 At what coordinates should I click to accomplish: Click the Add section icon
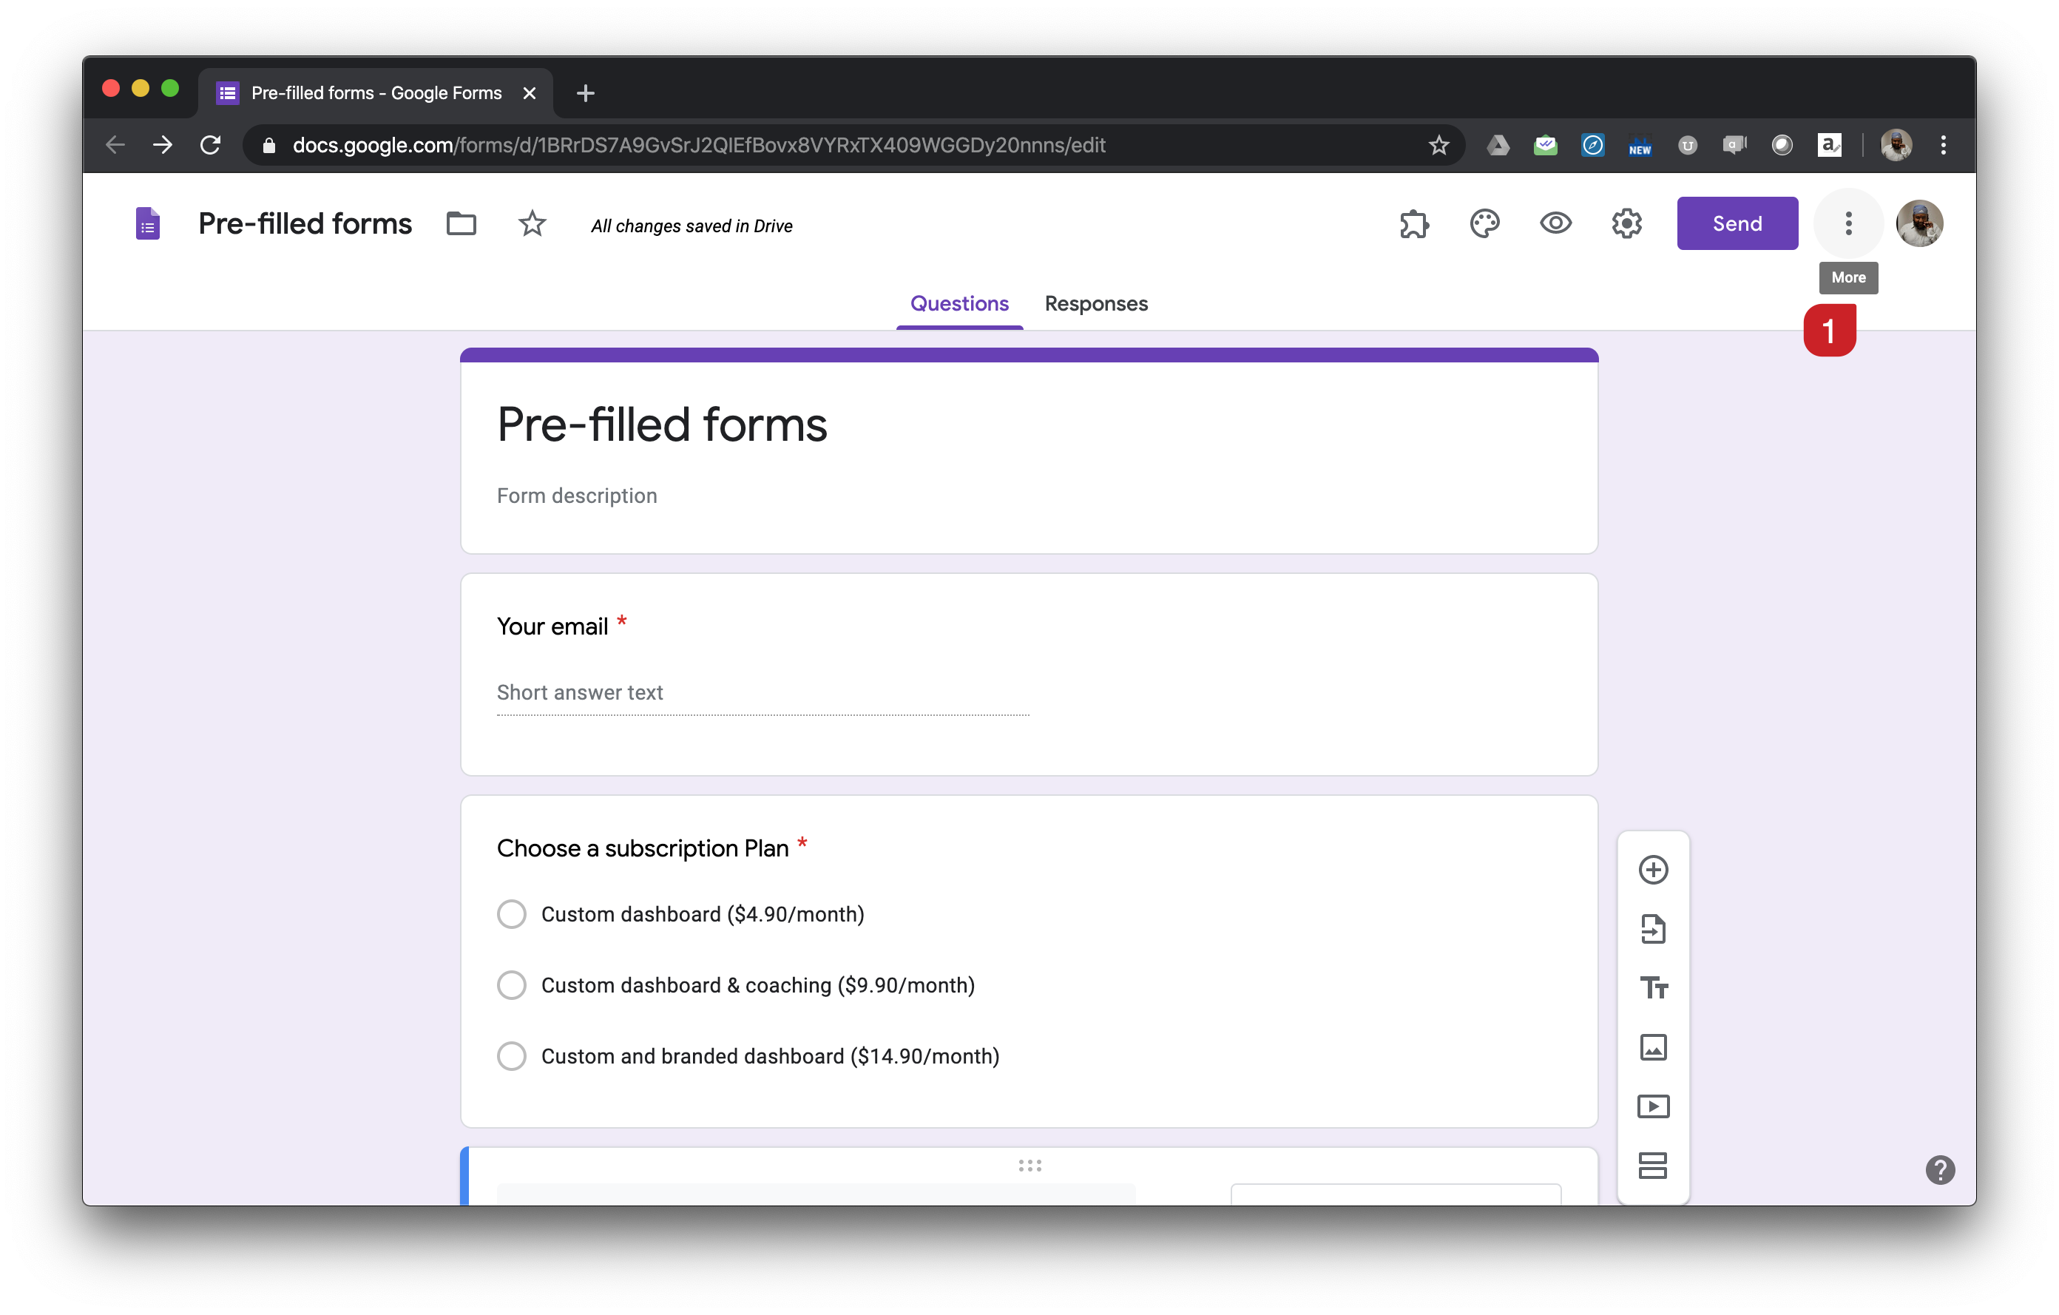pyautogui.click(x=1653, y=1165)
